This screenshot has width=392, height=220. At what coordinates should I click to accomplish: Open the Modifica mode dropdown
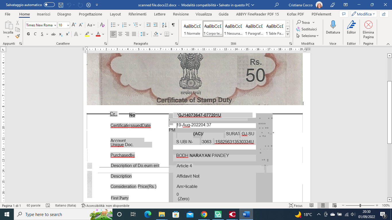click(363, 14)
